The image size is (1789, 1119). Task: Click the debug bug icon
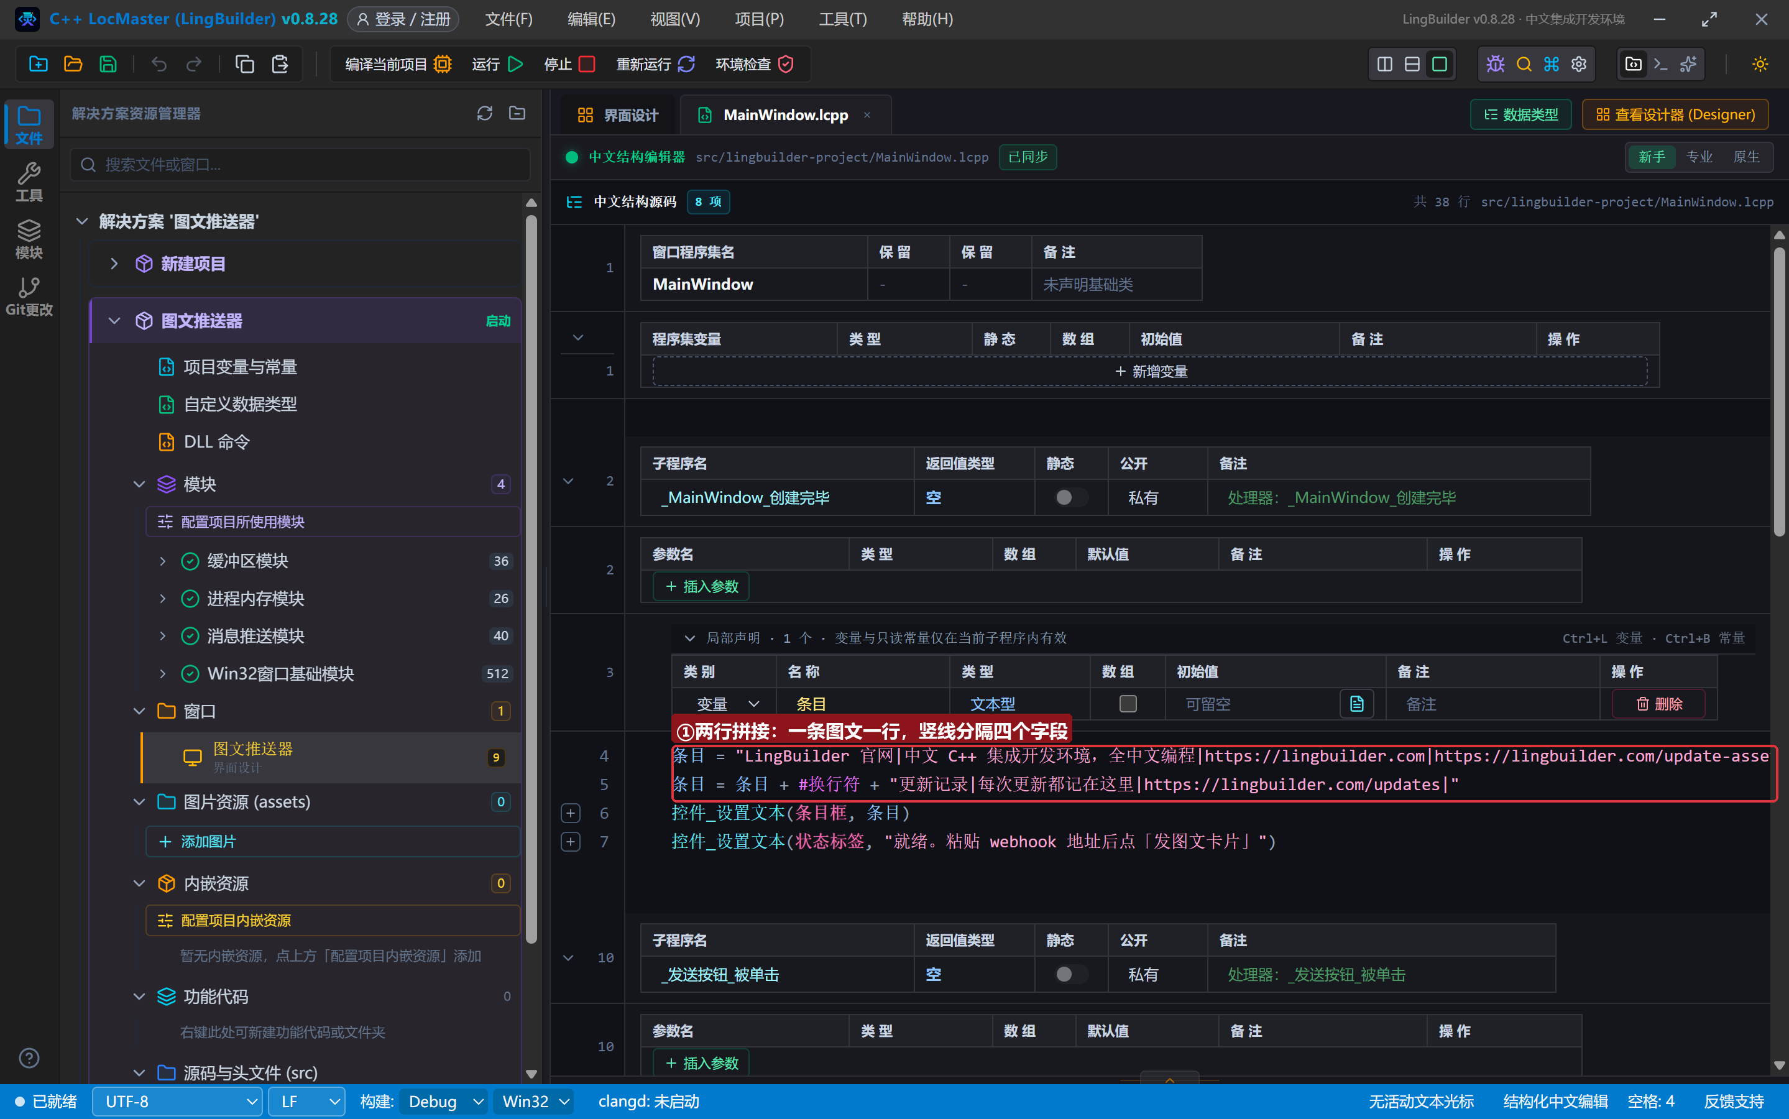(1495, 65)
